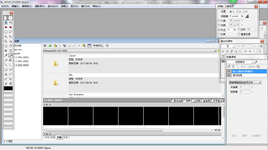268x150 pixels.
Task: Click the thumbnail view icon in browser toolbar
Action: pyautogui.click(x=89, y=46)
